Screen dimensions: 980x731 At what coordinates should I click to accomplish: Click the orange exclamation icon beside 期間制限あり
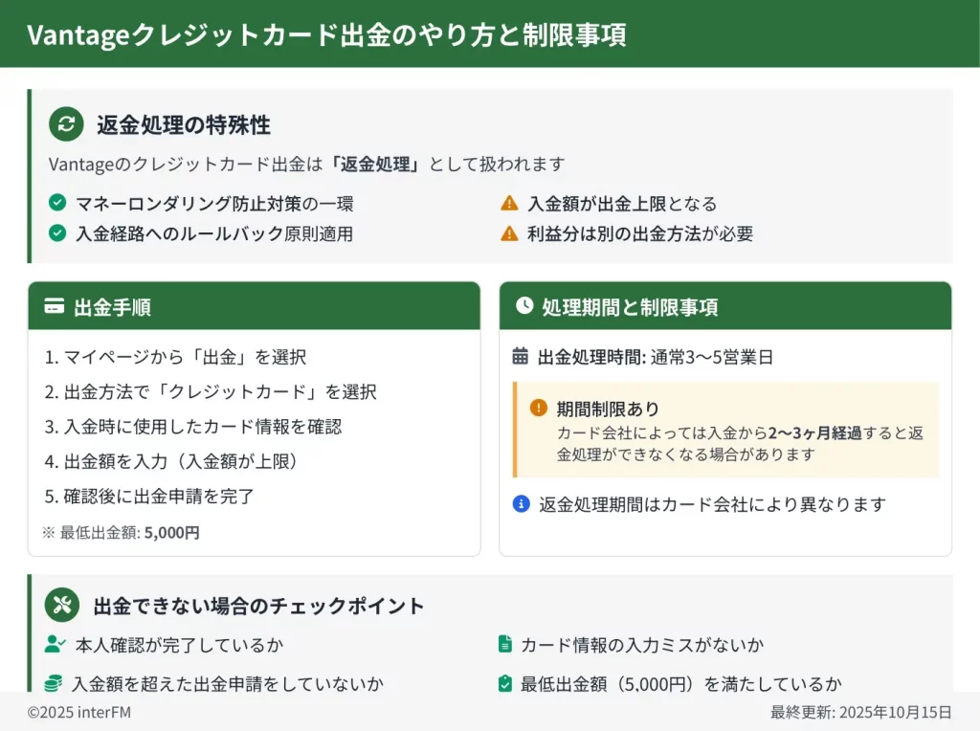coord(539,409)
